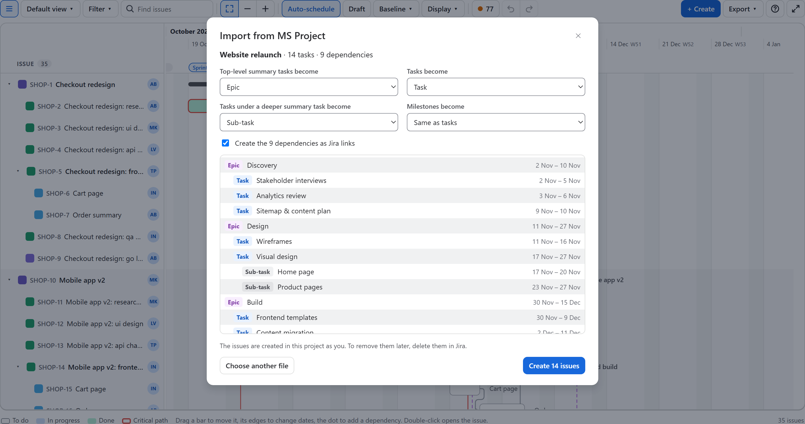Click the TP avatar on SHOP-5 row

point(153,171)
